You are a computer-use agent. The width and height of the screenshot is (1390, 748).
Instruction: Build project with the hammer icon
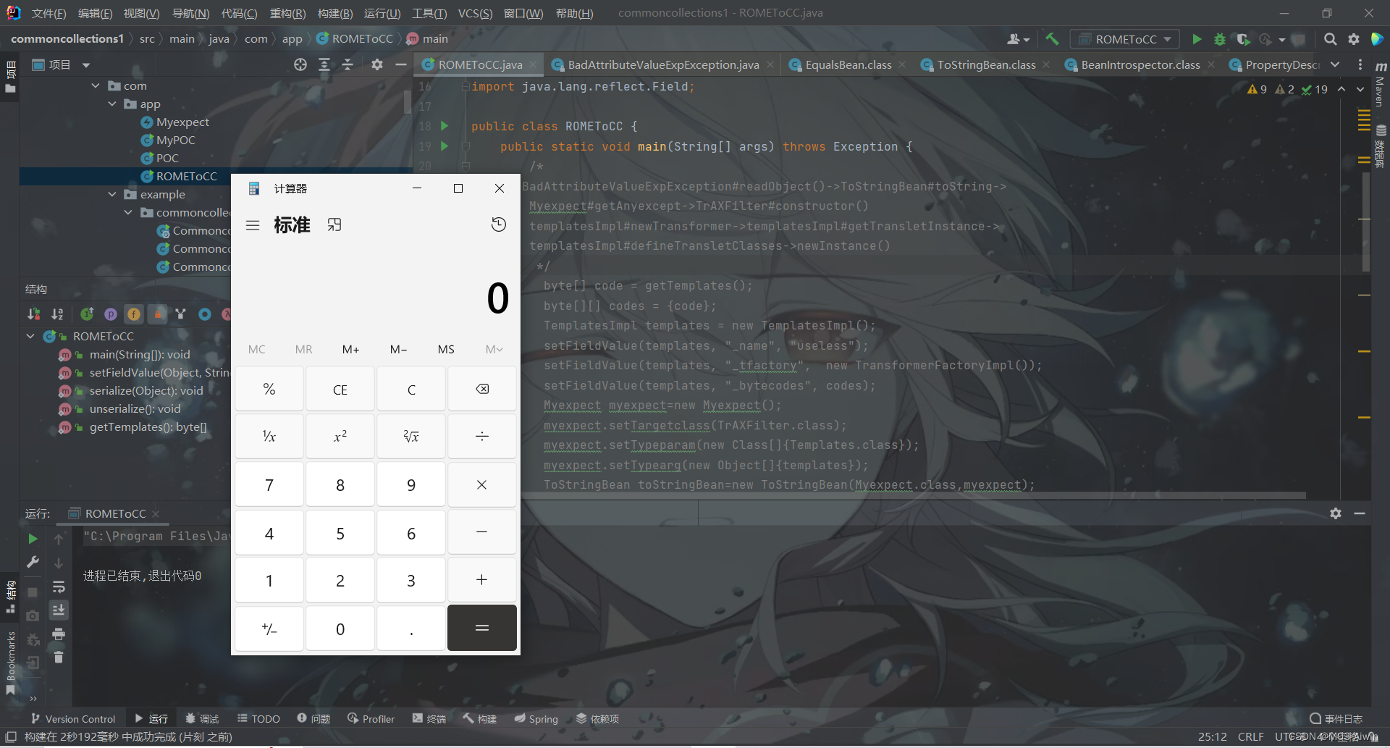[1052, 39]
